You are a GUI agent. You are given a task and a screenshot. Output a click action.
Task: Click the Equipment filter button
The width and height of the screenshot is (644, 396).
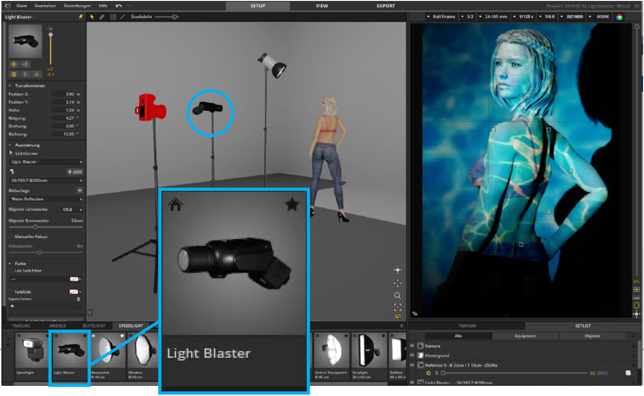pos(525,336)
